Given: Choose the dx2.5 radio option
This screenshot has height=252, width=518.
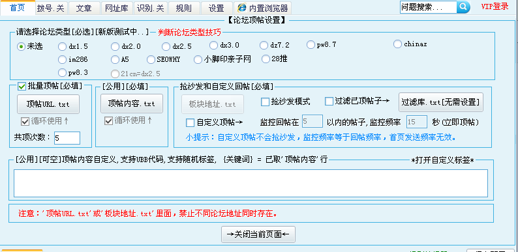Looking at the screenshot, I should click(166, 46).
